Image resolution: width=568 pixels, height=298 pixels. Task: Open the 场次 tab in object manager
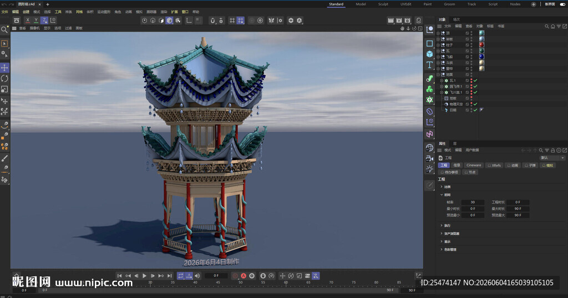pyautogui.click(x=457, y=19)
